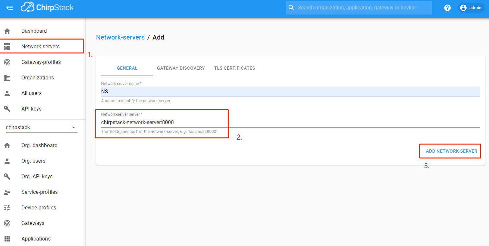Viewport: 489px width, 246px height.
Task: Focus the Network-server server field
Action: 290,122
